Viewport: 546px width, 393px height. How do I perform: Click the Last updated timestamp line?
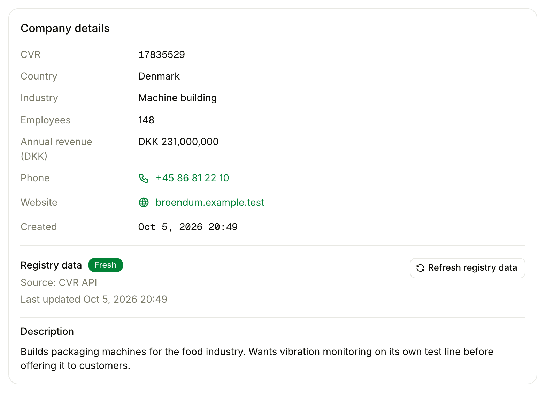[94, 299]
